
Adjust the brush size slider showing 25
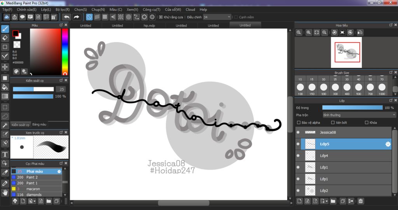[x=33, y=89]
